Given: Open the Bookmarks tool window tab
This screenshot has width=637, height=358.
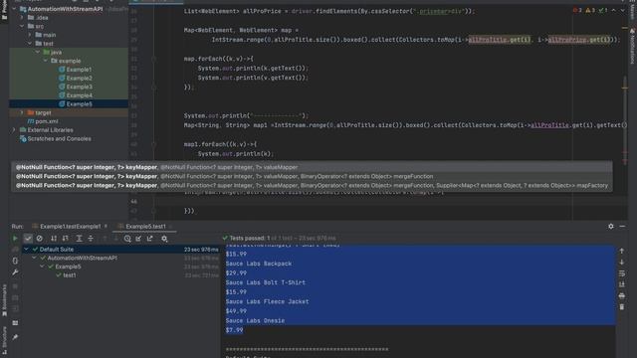Looking at the screenshot, I should click(4, 300).
